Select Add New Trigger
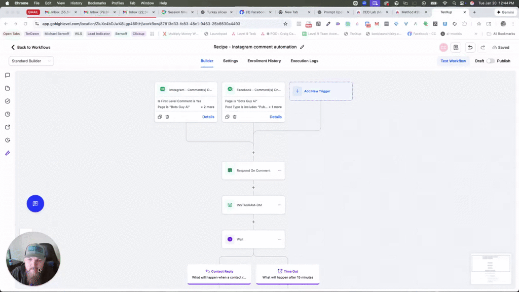Viewport: 519px width, 292px height. 320,91
